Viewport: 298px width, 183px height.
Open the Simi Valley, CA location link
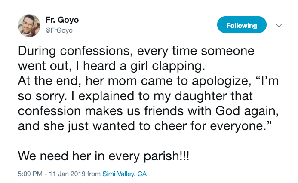[125, 174]
